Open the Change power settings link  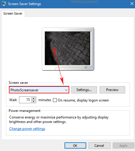click(x=27, y=129)
